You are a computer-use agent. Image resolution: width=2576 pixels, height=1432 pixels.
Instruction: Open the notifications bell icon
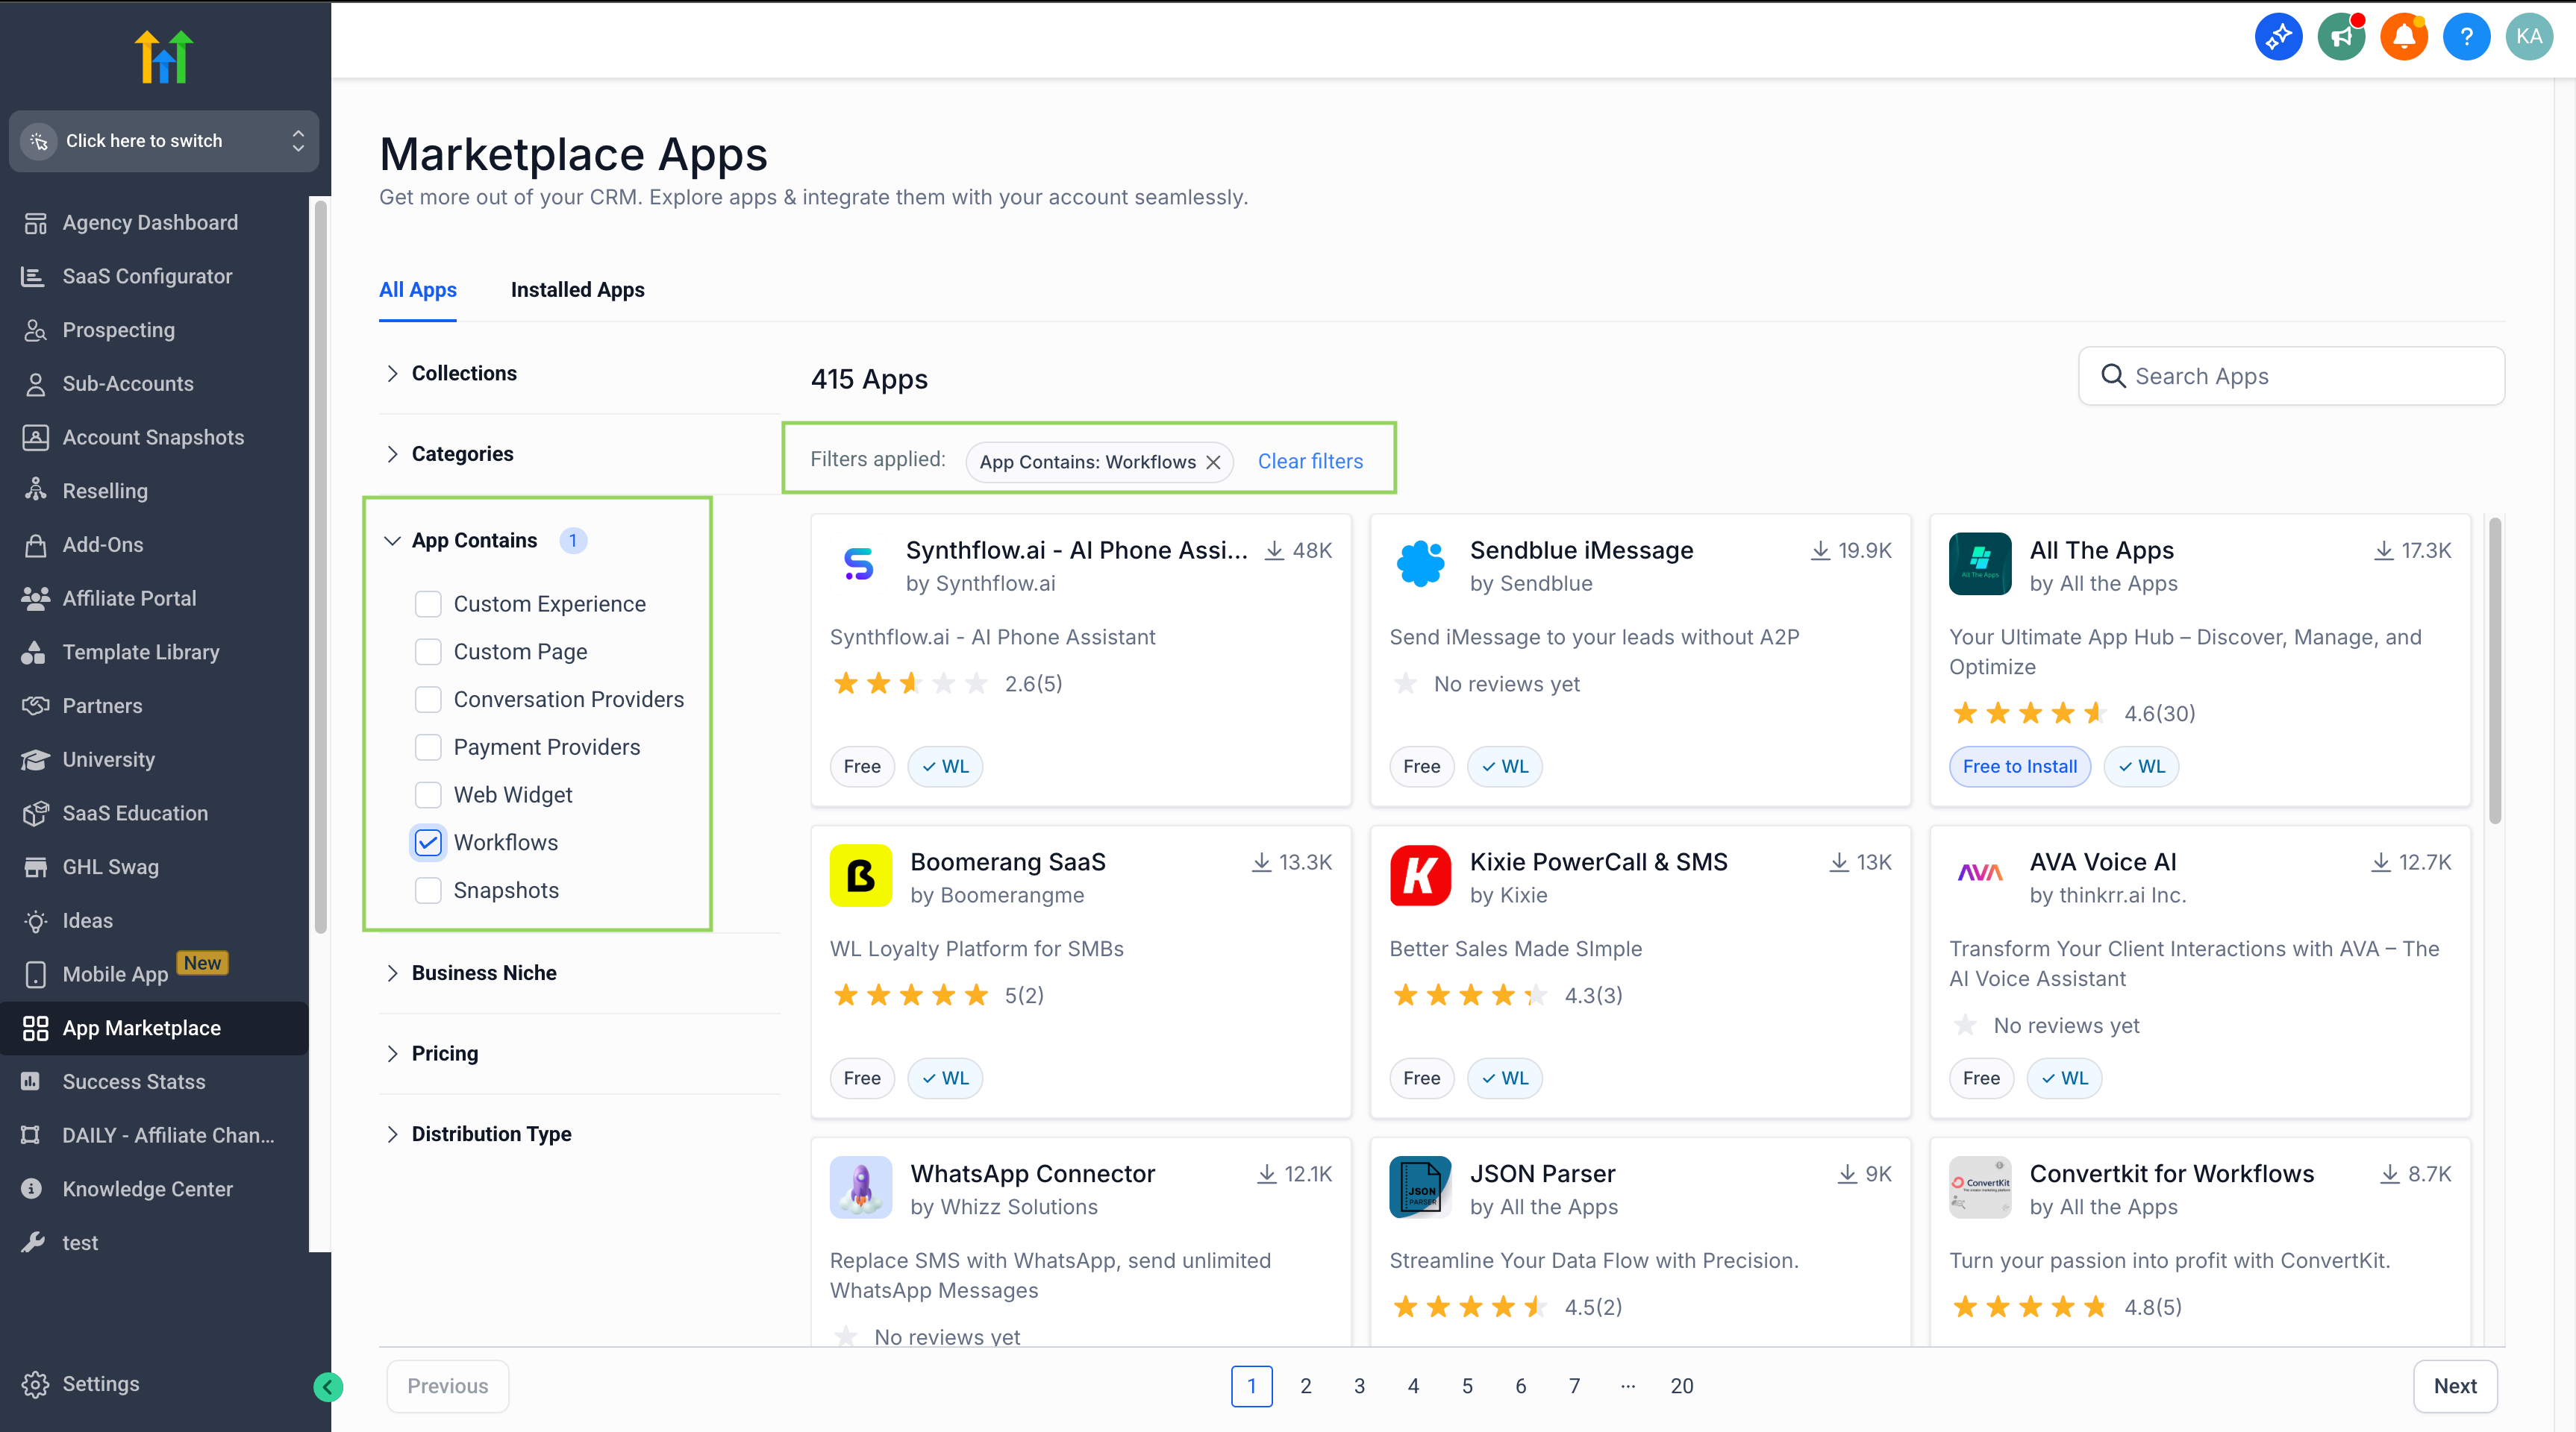[2404, 37]
